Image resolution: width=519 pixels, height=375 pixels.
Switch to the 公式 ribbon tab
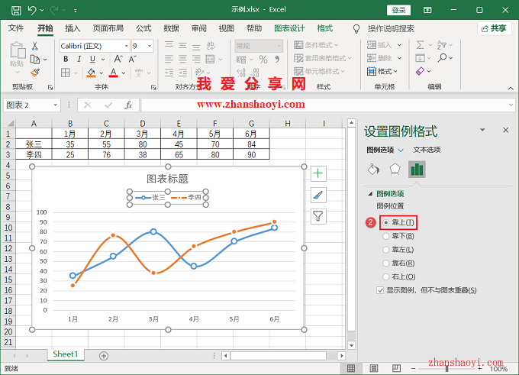coord(143,28)
